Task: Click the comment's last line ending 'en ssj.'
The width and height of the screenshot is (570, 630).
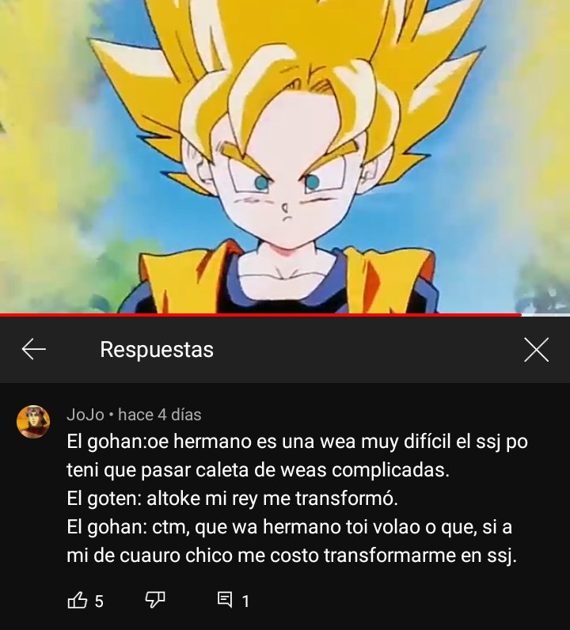Action: coord(292,556)
